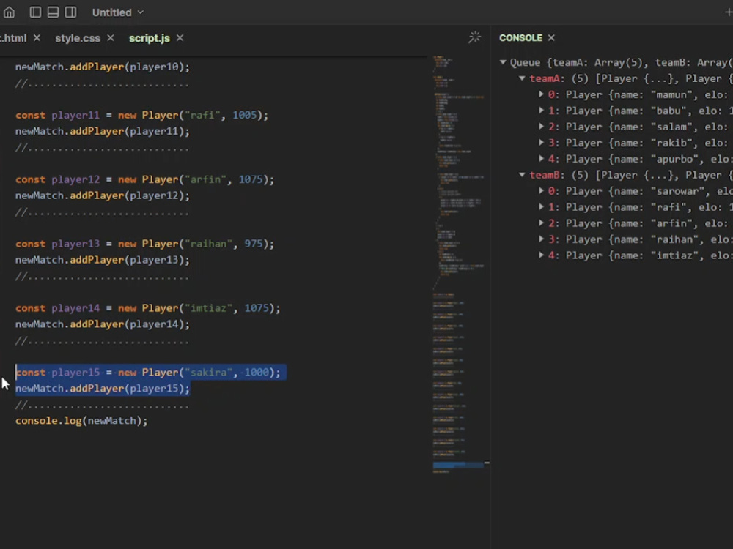733x549 pixels.
Task: Expand the Player imtiaz entry in console
Action: pos(541,255)
